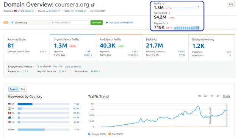Click the Australia flag icon
The width and height of the screenshot is (238, 138).
coord(9,118)
